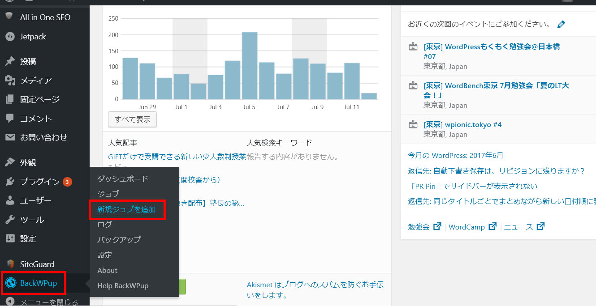The image size is (596, 306).
Task: Click the 人気記事 heading
Action: 123,143
